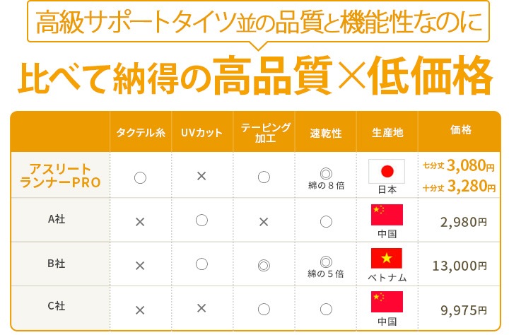Click the X mark in C社's タクテル糸 cell

[x=140, y=310]
